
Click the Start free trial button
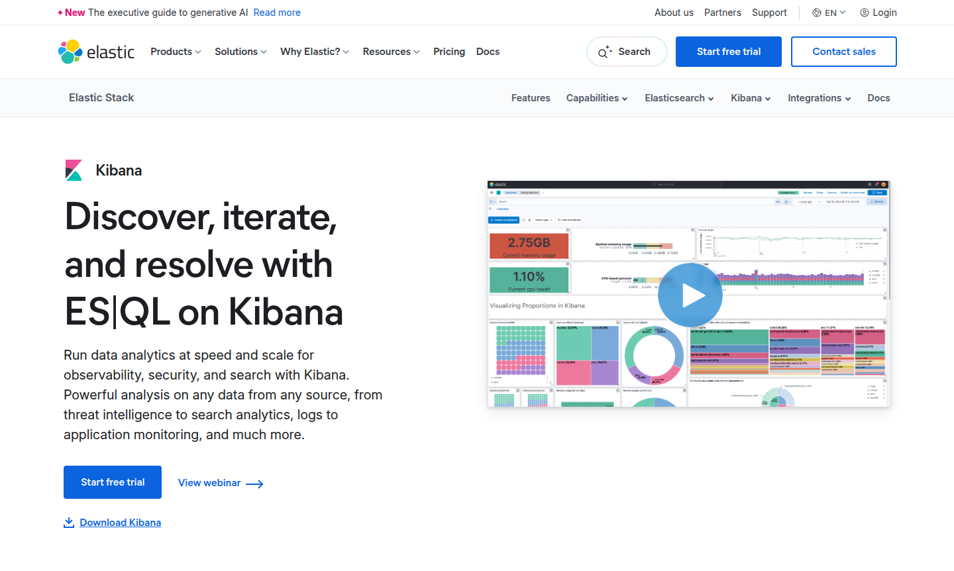(728, 51)
